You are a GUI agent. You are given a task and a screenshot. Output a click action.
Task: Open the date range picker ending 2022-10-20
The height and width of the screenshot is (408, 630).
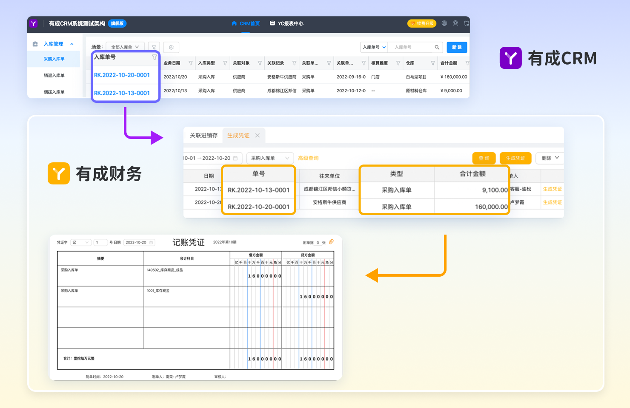[x=212, y=158]
